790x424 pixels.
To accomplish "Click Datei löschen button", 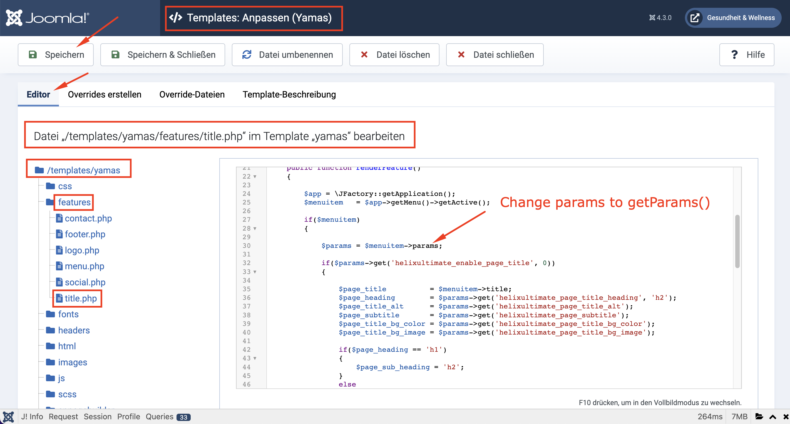I will 394,54.
